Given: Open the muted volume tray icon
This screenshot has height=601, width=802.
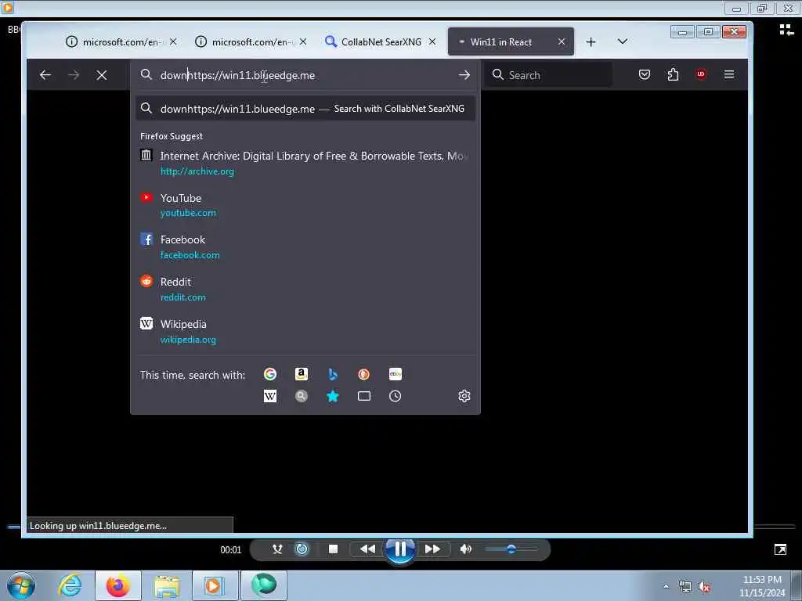Looking at the screenshot, I should click(705, 587).
